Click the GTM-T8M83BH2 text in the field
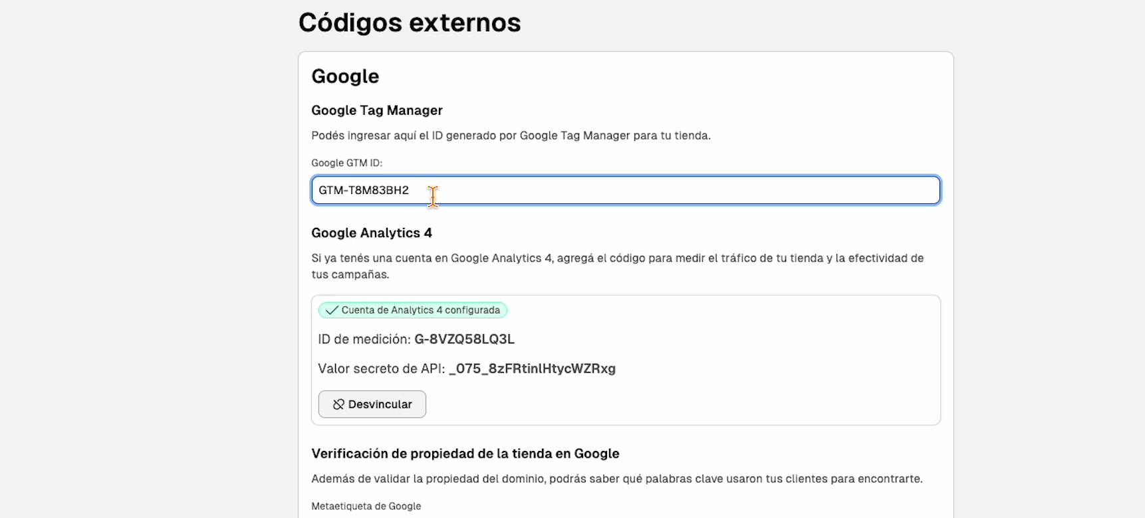 click(x=364, y=191)
